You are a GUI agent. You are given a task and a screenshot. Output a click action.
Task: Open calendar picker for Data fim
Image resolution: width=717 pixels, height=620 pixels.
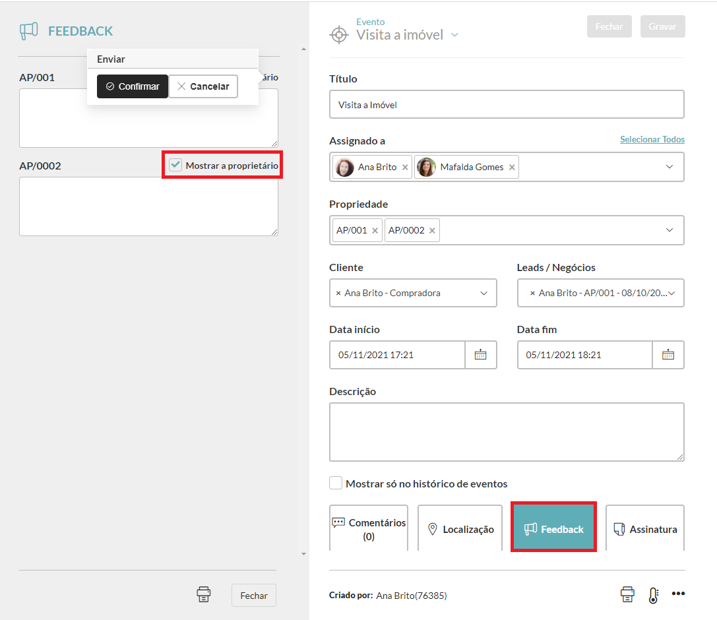tap(668, 355)
